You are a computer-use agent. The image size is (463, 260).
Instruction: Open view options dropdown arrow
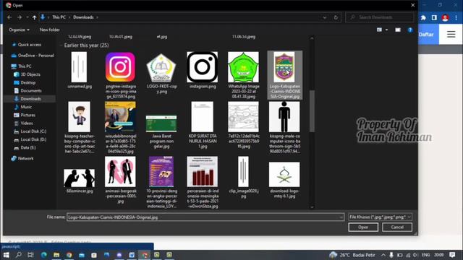pyautogui.click(x=386, y=30)
